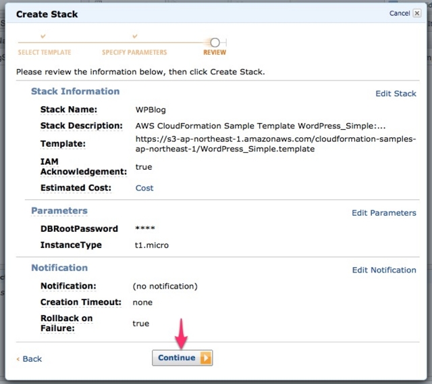Image resolution: width=432 pixels, height=384 pixels.
Task: Click the InstanceType label
Action: point(71,245)
